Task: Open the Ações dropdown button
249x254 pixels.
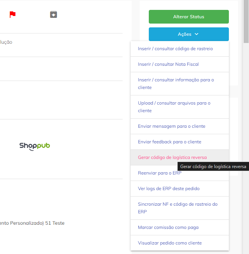Action: tap(189, 34)
